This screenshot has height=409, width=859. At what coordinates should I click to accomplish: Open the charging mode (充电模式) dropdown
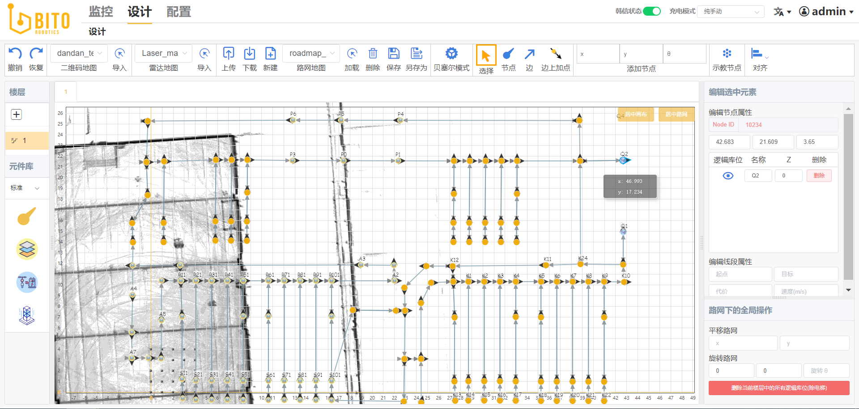tap(731, 12)
